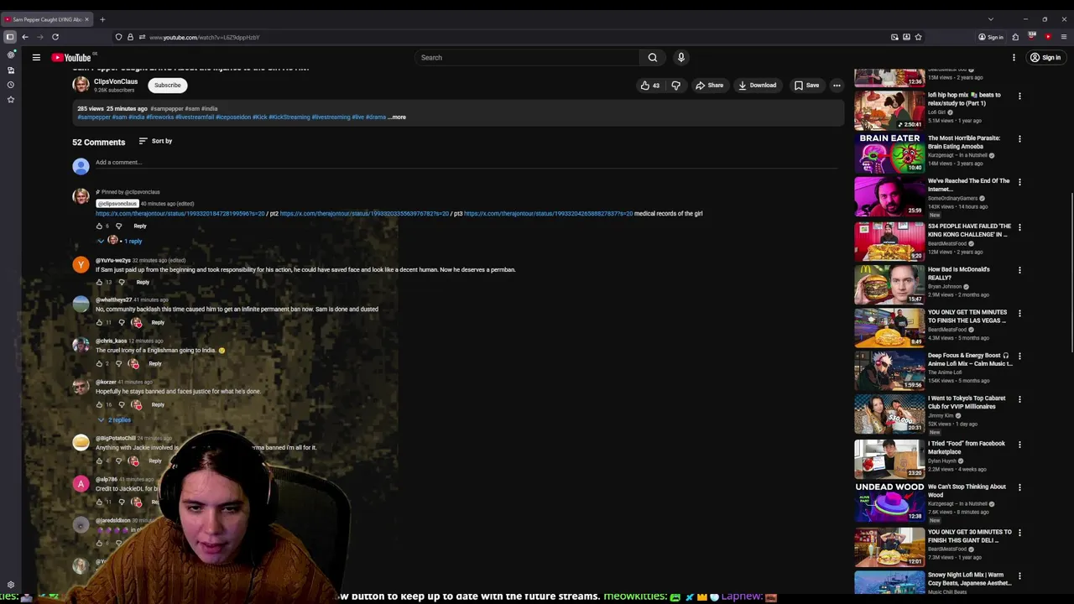
Task: Click the Add a comment field
Action: pos(466,163)
